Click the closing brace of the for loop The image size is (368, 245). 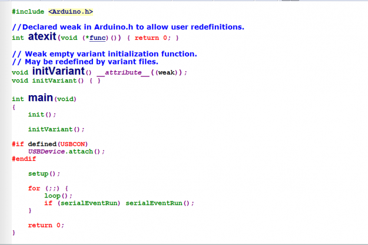pos(30,210)
